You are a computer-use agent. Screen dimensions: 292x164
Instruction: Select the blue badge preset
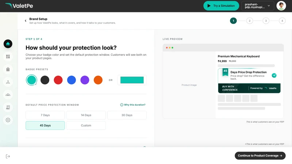point(72,80)
